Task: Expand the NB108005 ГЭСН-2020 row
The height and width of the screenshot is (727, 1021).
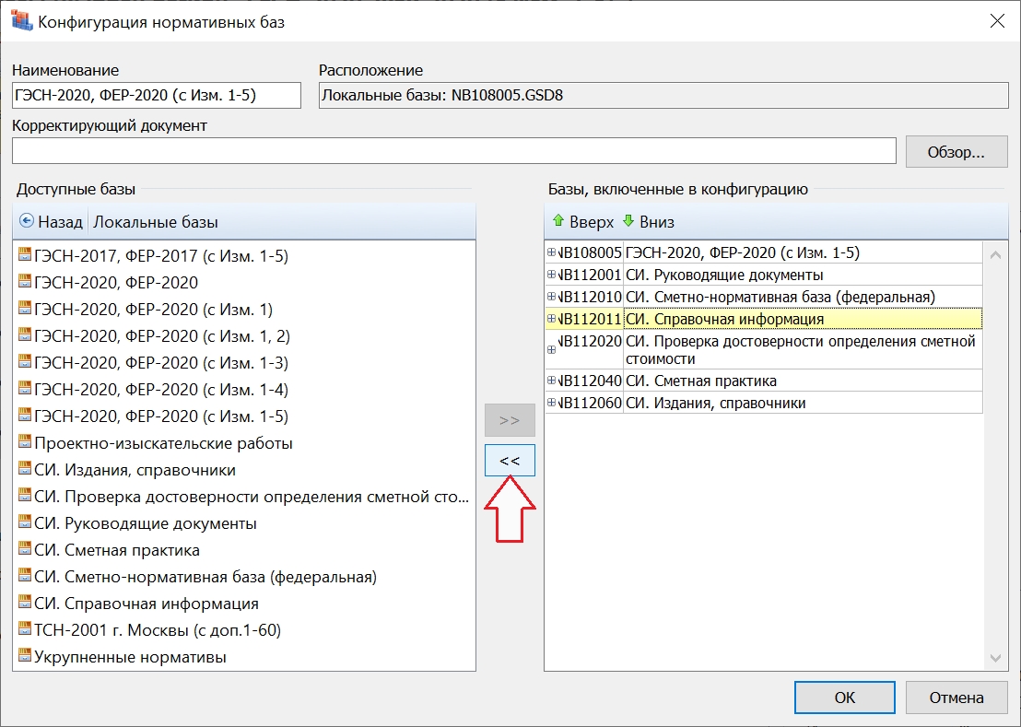Action: (x=552, y=252)
